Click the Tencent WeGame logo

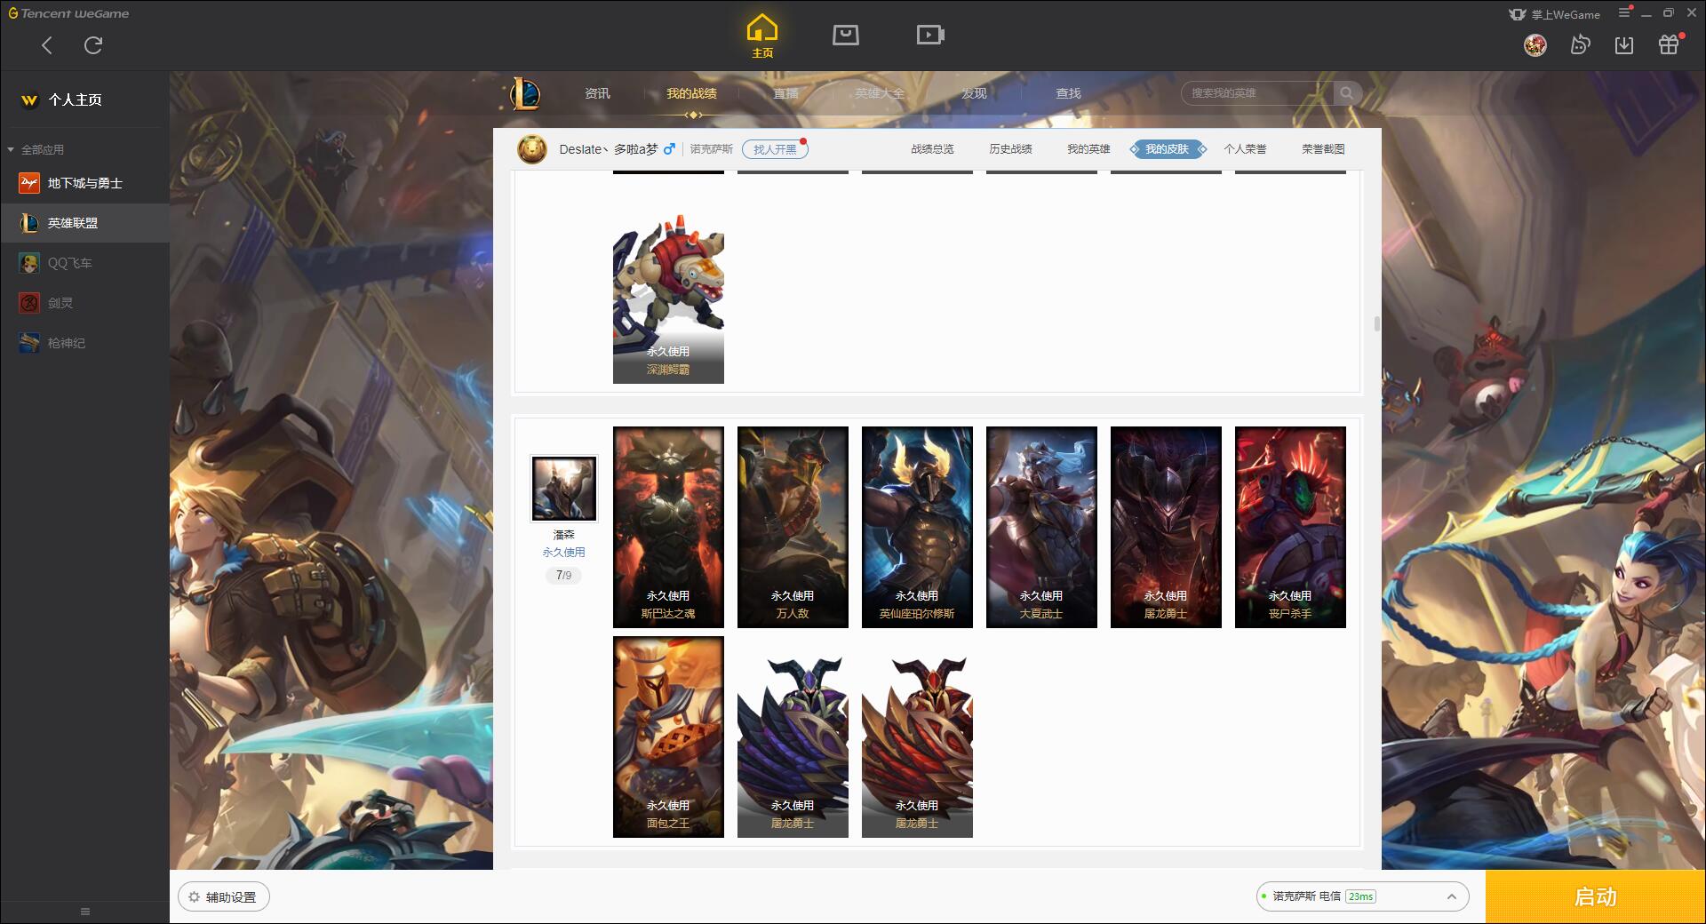tap(68, 13)
